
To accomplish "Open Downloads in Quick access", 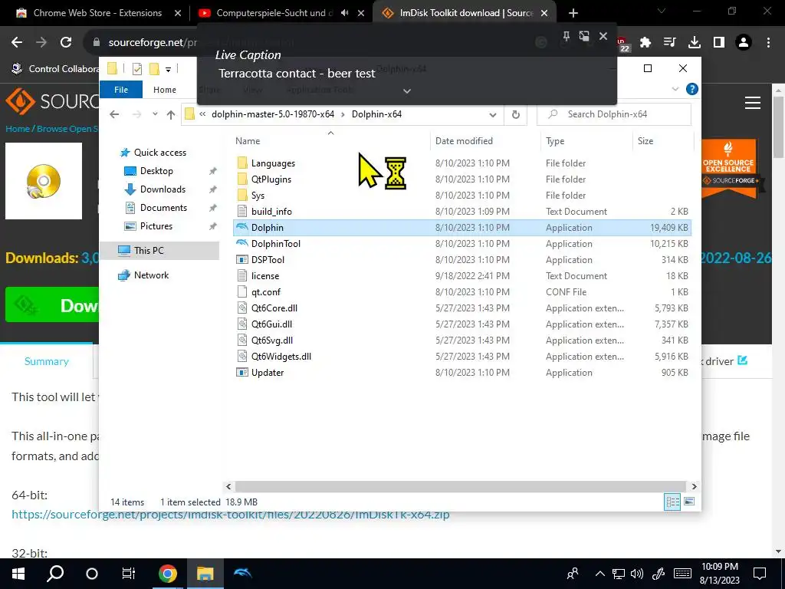I will tap(163, 189).
